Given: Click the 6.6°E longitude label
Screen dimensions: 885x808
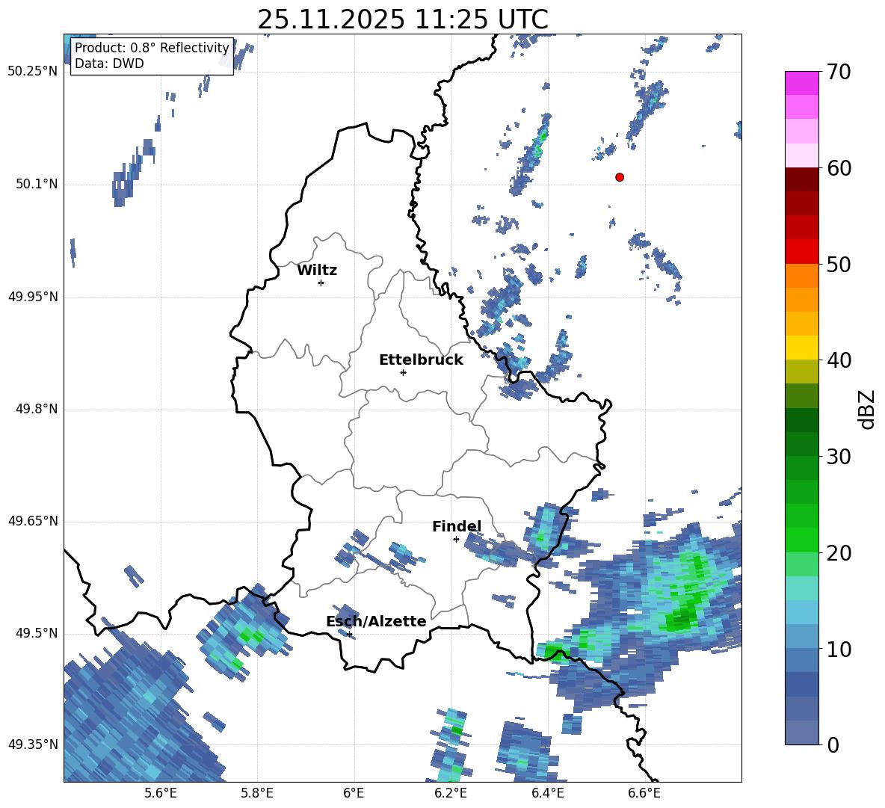Looking at the screenshot, I should 644,793.
